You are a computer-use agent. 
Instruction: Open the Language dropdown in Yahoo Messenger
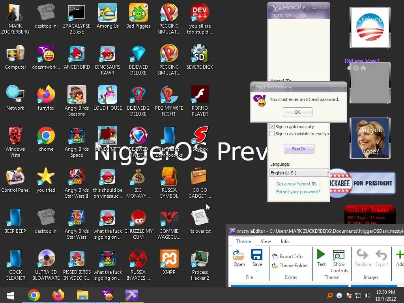click(299, 173)
